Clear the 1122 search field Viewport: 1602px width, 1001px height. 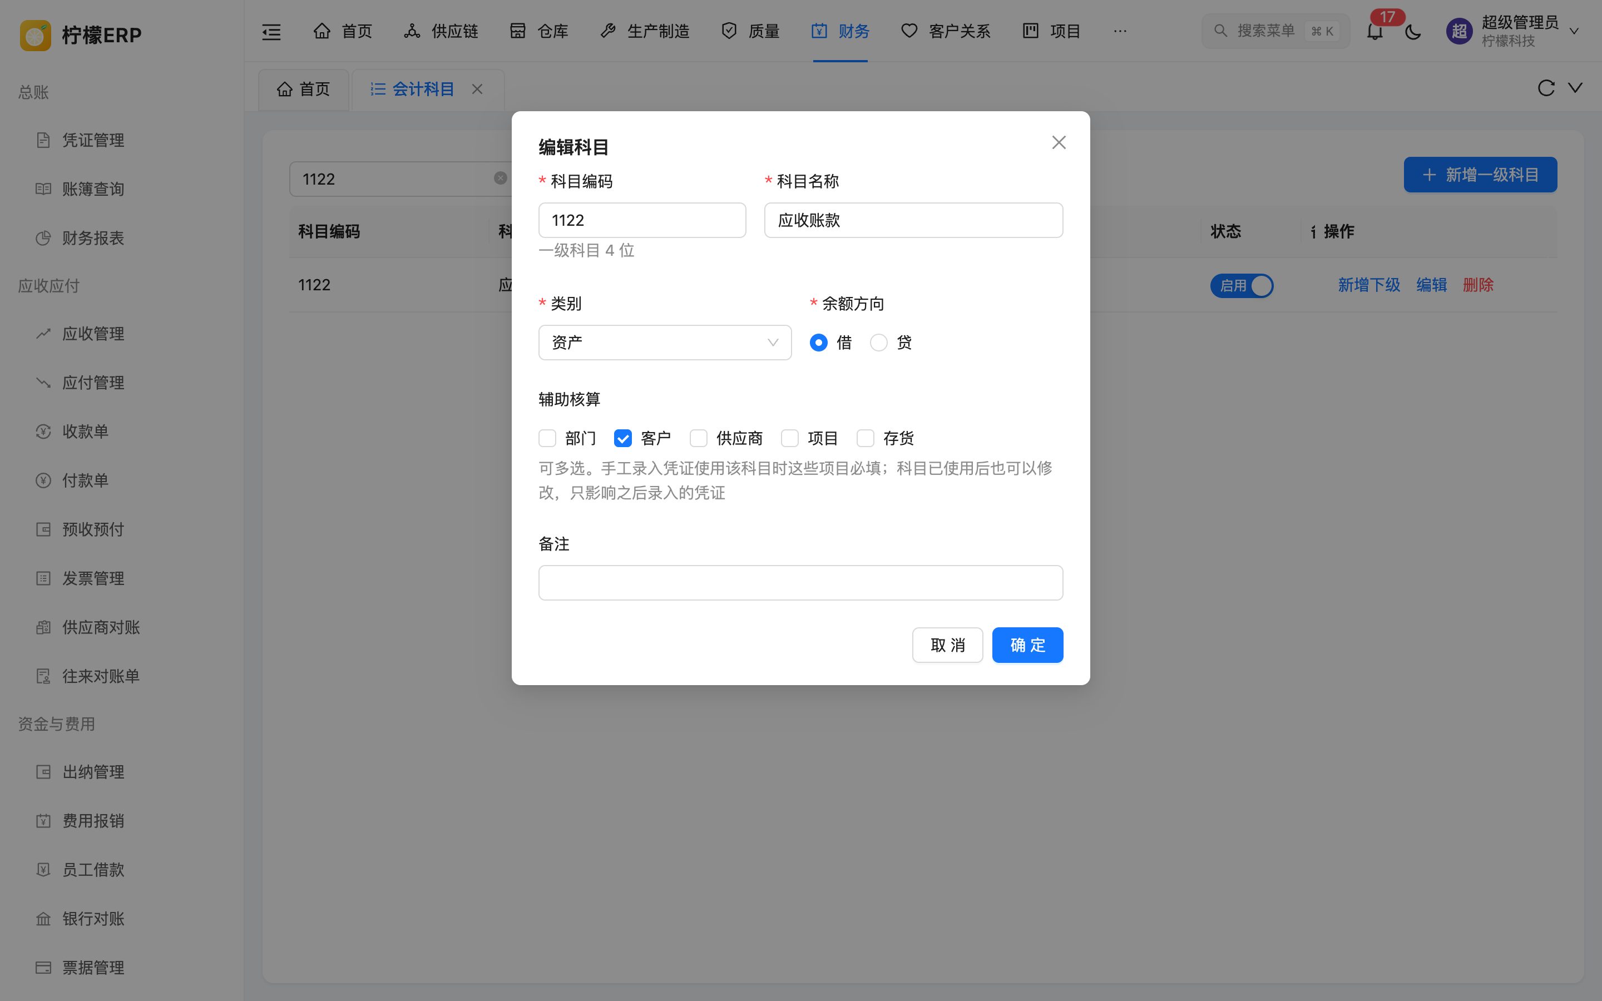501,178
